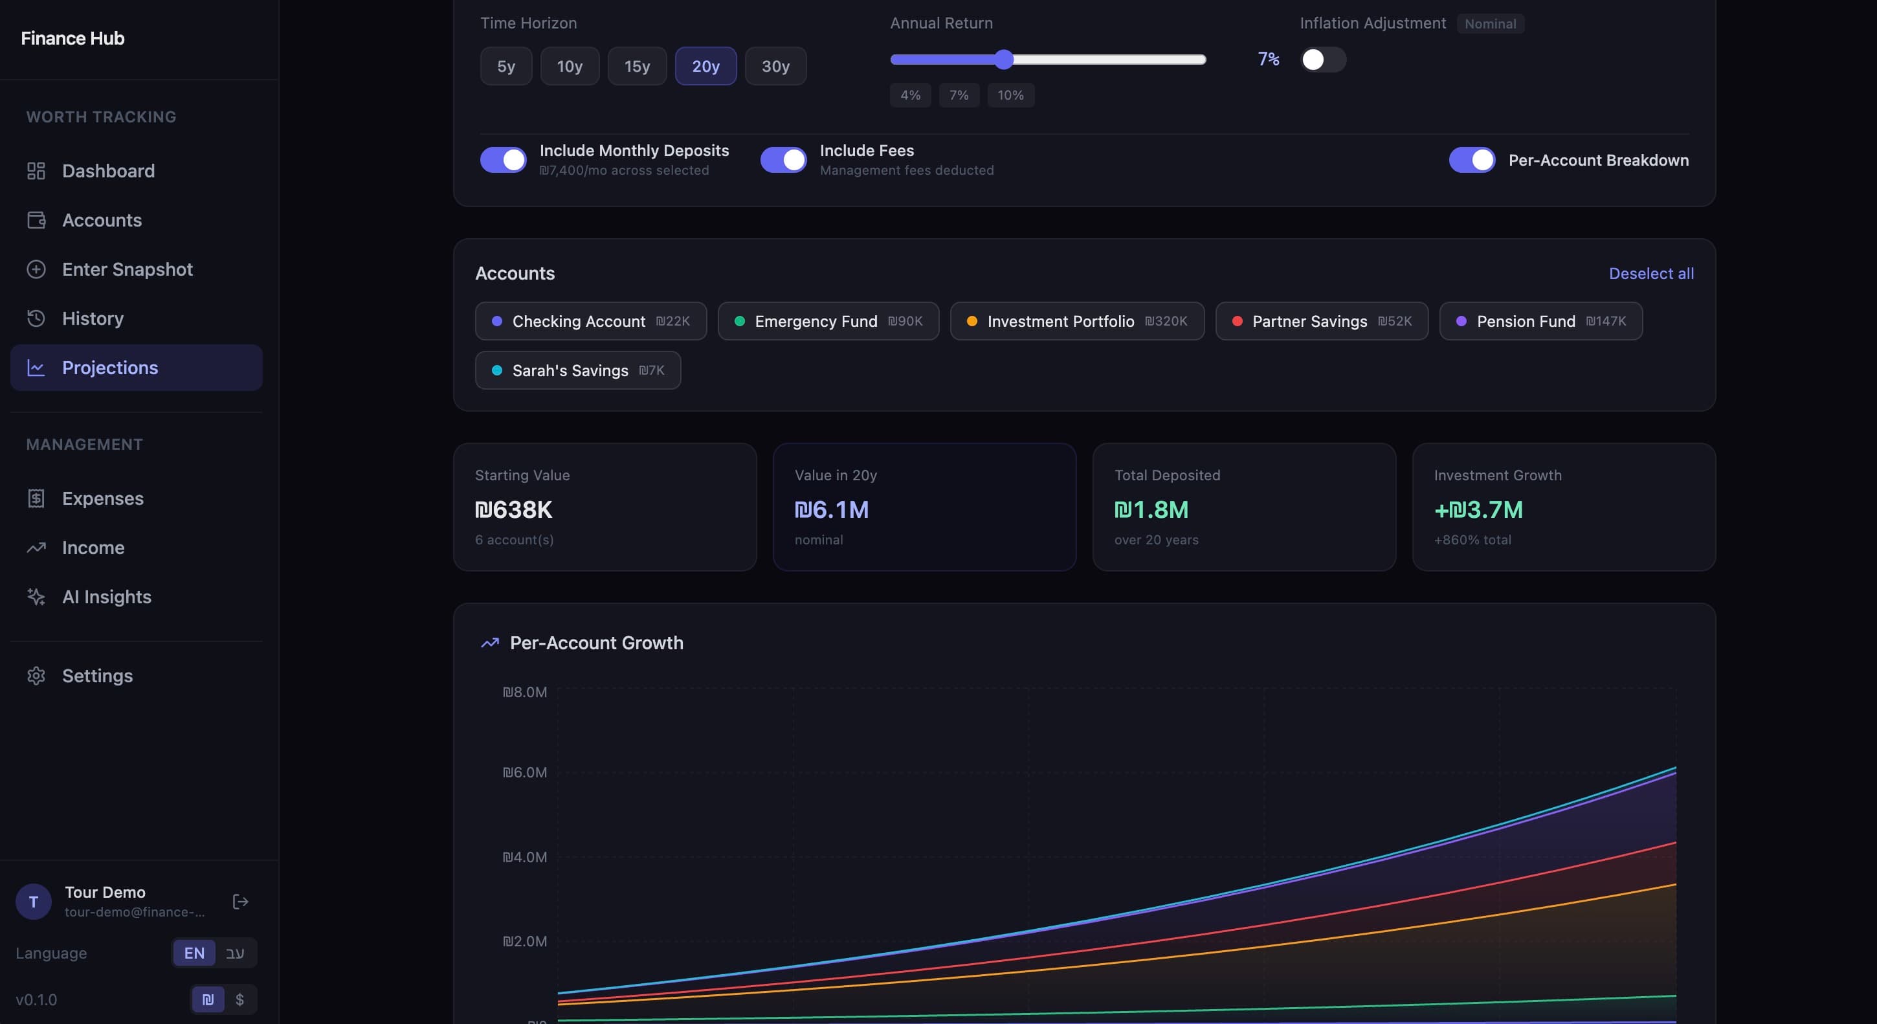Select the shekel ₪ currency
Viewport: 1877px width, 1024px height.
pos(208,999)
